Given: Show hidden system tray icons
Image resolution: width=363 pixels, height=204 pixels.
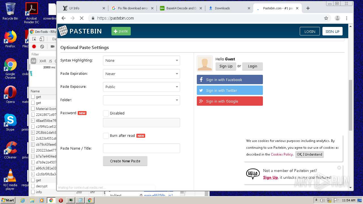Looking at the screenshot, I should [x=316, y=200].
